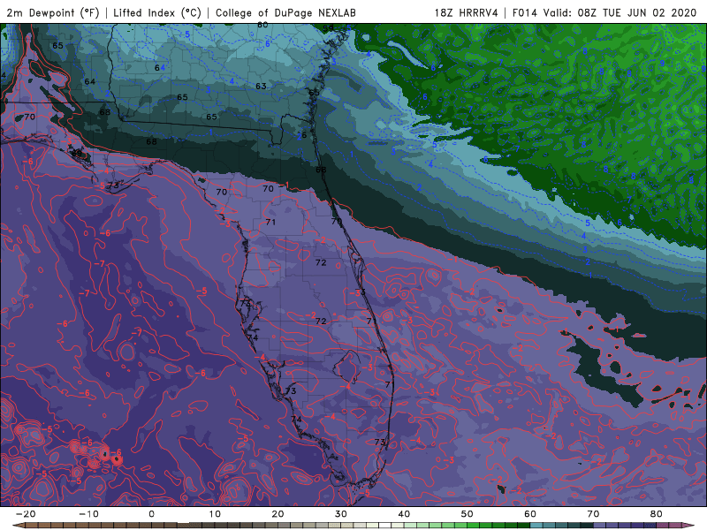Screen dimensions: 707x530
Task: Click the -10 label on the color scale
Action: tap(88, 514)
